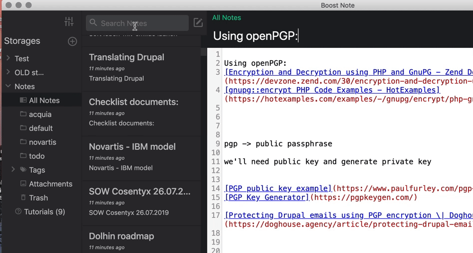Add a new storage with plus icon
This screenshot has width=473, height=253.
click(x=72, y=41)
